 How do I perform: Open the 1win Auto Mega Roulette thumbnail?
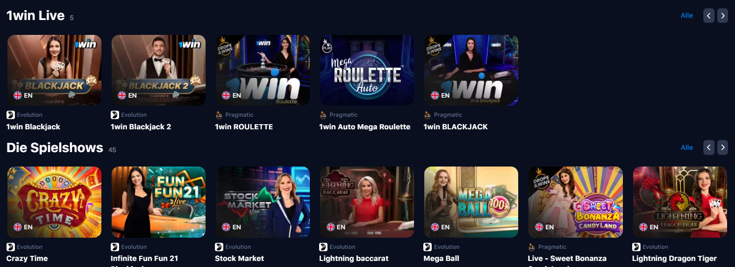click(367, 70)
